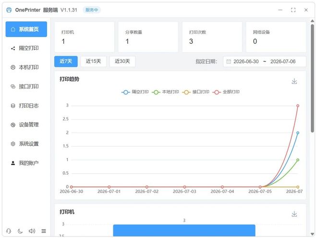
Task: Click the 本机打印 printer icon
Action: tap(13, 68)
